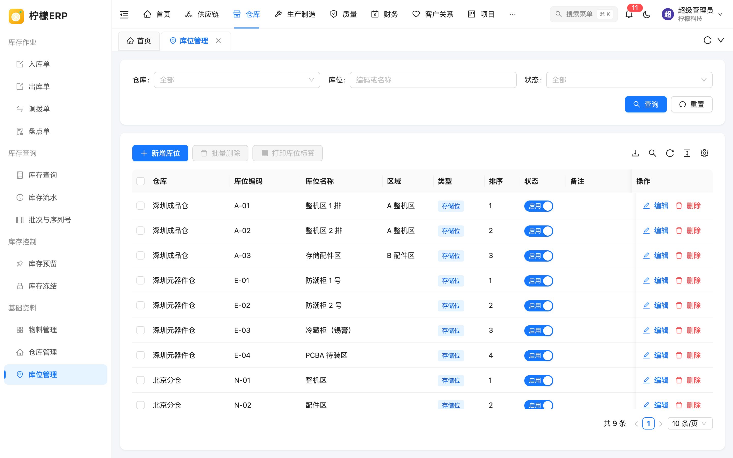Open 库存冻结 in the sidebar

point(55,286)
